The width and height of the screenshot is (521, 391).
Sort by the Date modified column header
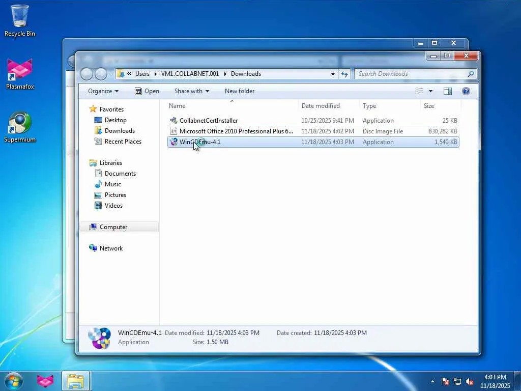329,106
